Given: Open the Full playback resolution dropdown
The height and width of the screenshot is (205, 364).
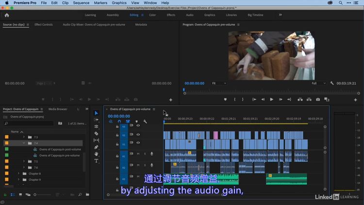Looking at the screenshot, I should 318,83.
